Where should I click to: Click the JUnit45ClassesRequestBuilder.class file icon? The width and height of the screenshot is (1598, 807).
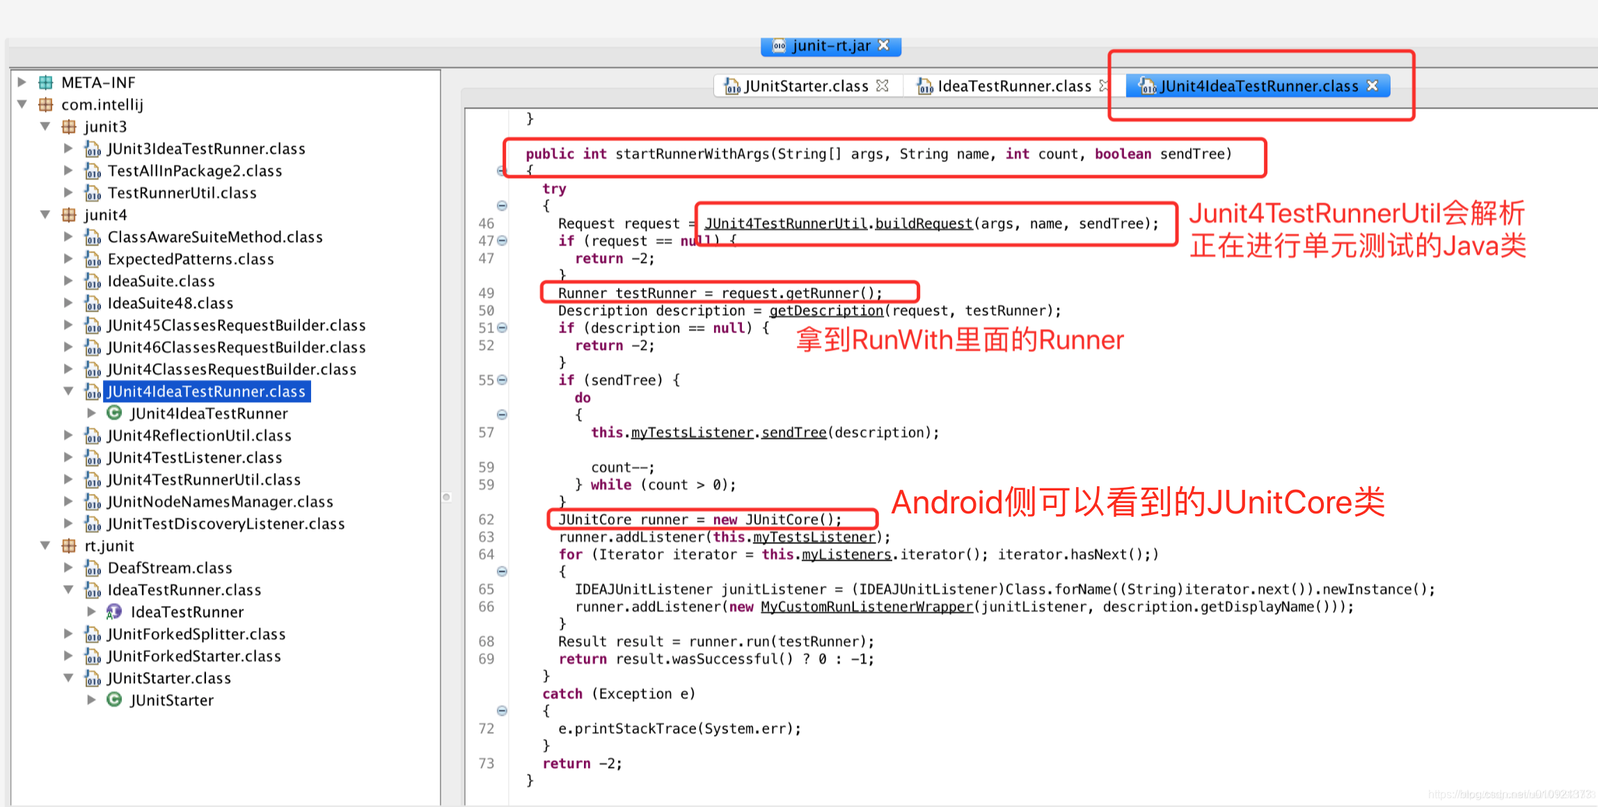92,326
